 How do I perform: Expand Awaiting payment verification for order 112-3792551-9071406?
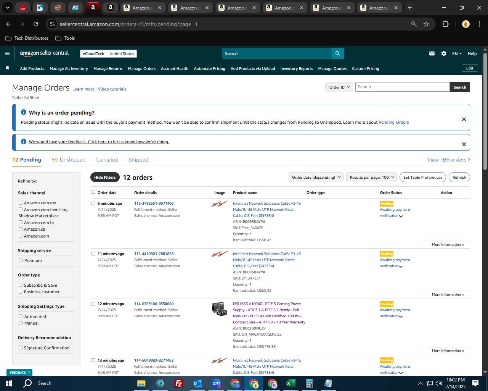click(x=401, y=216)
